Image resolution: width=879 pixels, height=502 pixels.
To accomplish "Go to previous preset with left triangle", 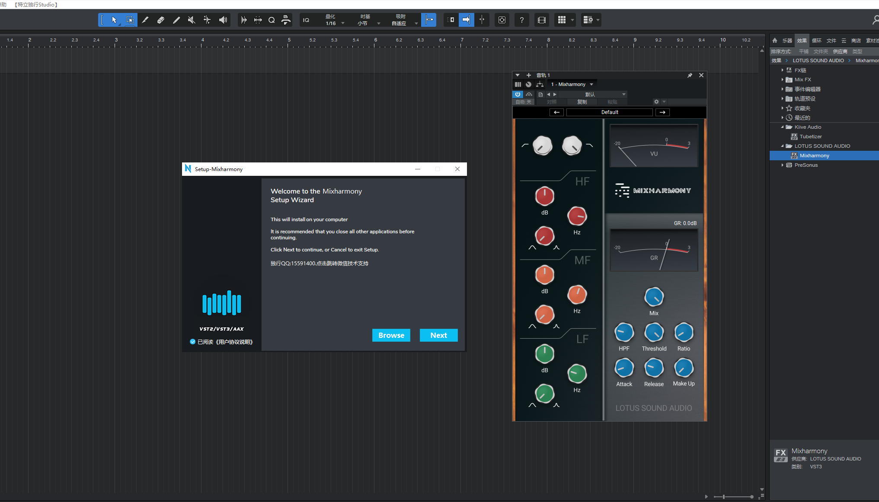I will pos(548,94).
